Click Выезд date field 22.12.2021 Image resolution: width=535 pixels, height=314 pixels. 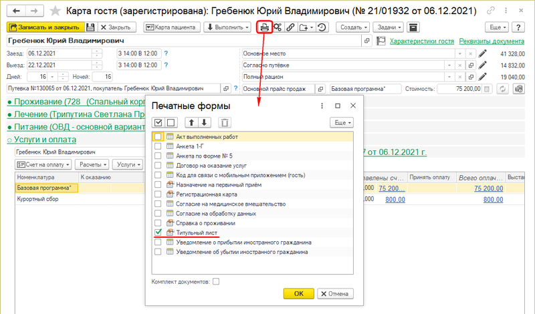59,65
